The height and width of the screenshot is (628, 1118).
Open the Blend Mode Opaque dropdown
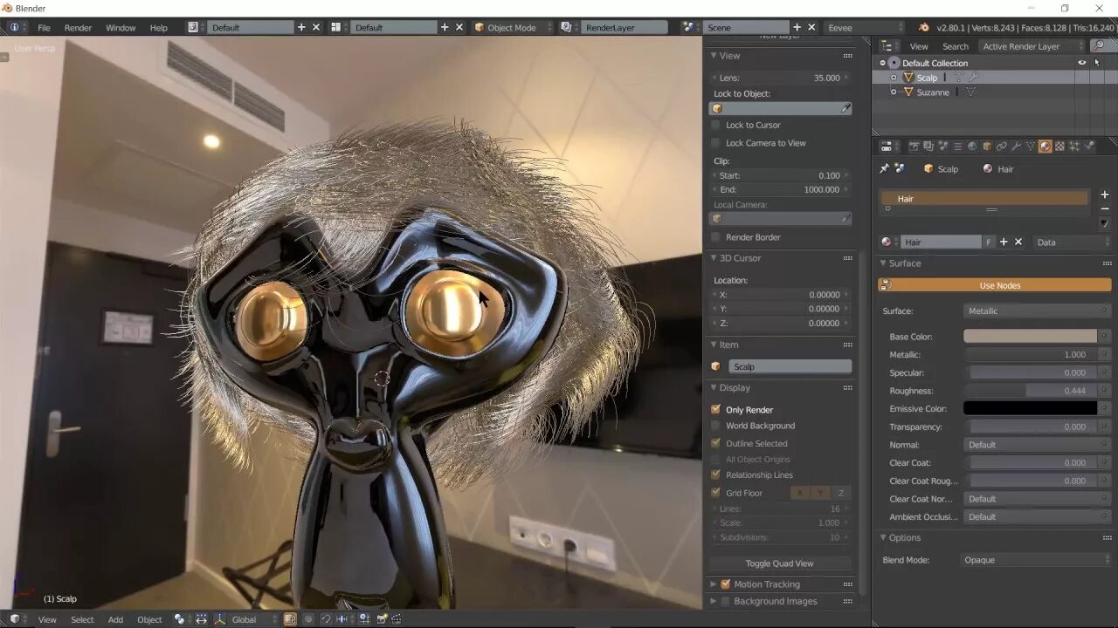pos(1035,560)
